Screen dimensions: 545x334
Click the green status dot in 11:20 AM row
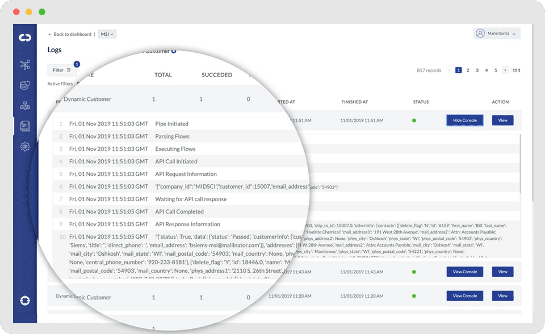[414, 296]
